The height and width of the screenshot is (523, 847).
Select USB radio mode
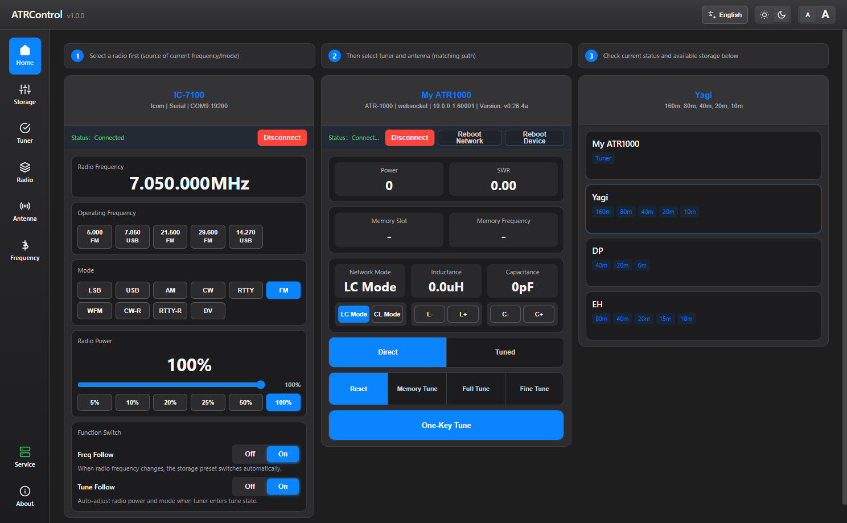click(133, 290)
